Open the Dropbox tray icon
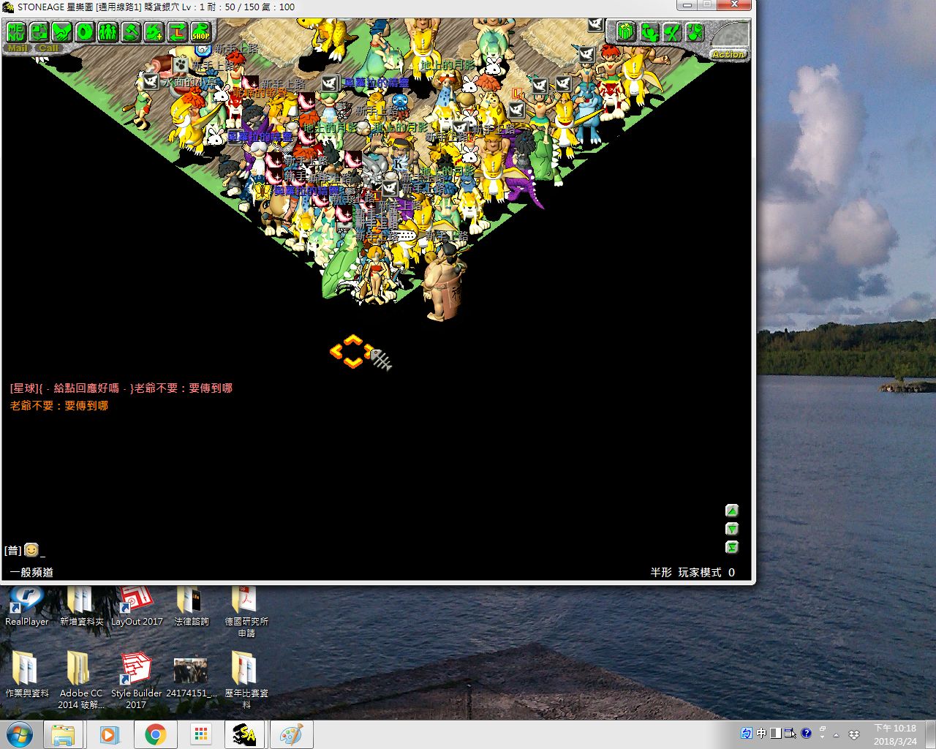 tap(853, 734)
